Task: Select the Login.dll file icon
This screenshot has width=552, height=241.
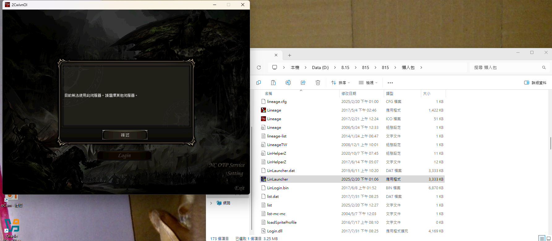Action: 263,231
